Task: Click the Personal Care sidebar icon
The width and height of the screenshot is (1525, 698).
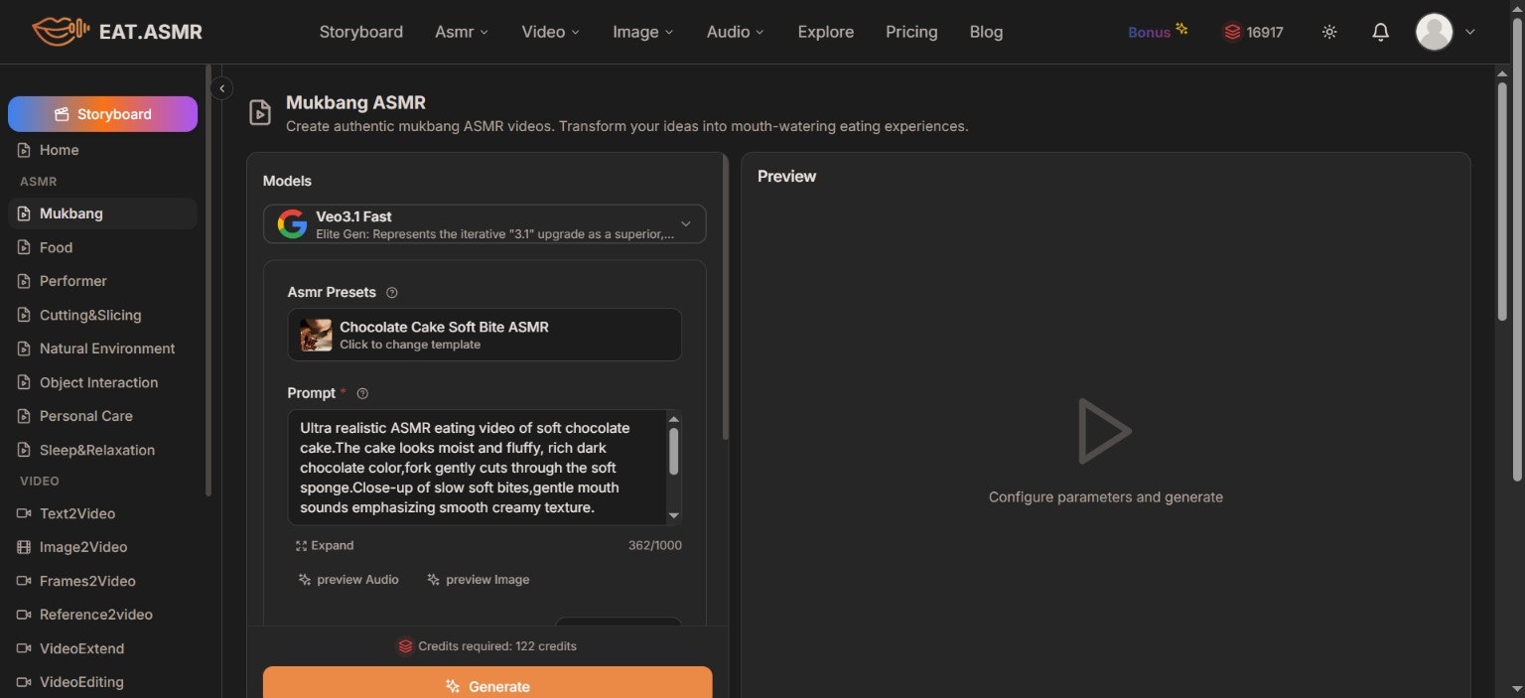Action: click(24, 416)
